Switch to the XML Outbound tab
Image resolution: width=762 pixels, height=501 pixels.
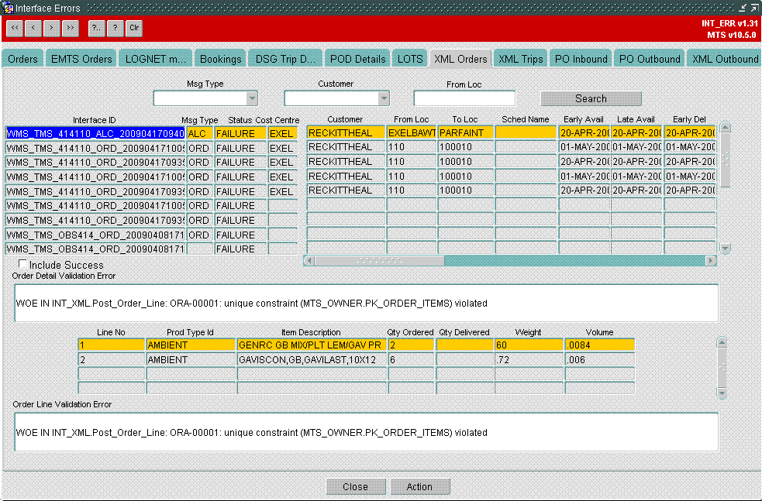tap(725, 59)
